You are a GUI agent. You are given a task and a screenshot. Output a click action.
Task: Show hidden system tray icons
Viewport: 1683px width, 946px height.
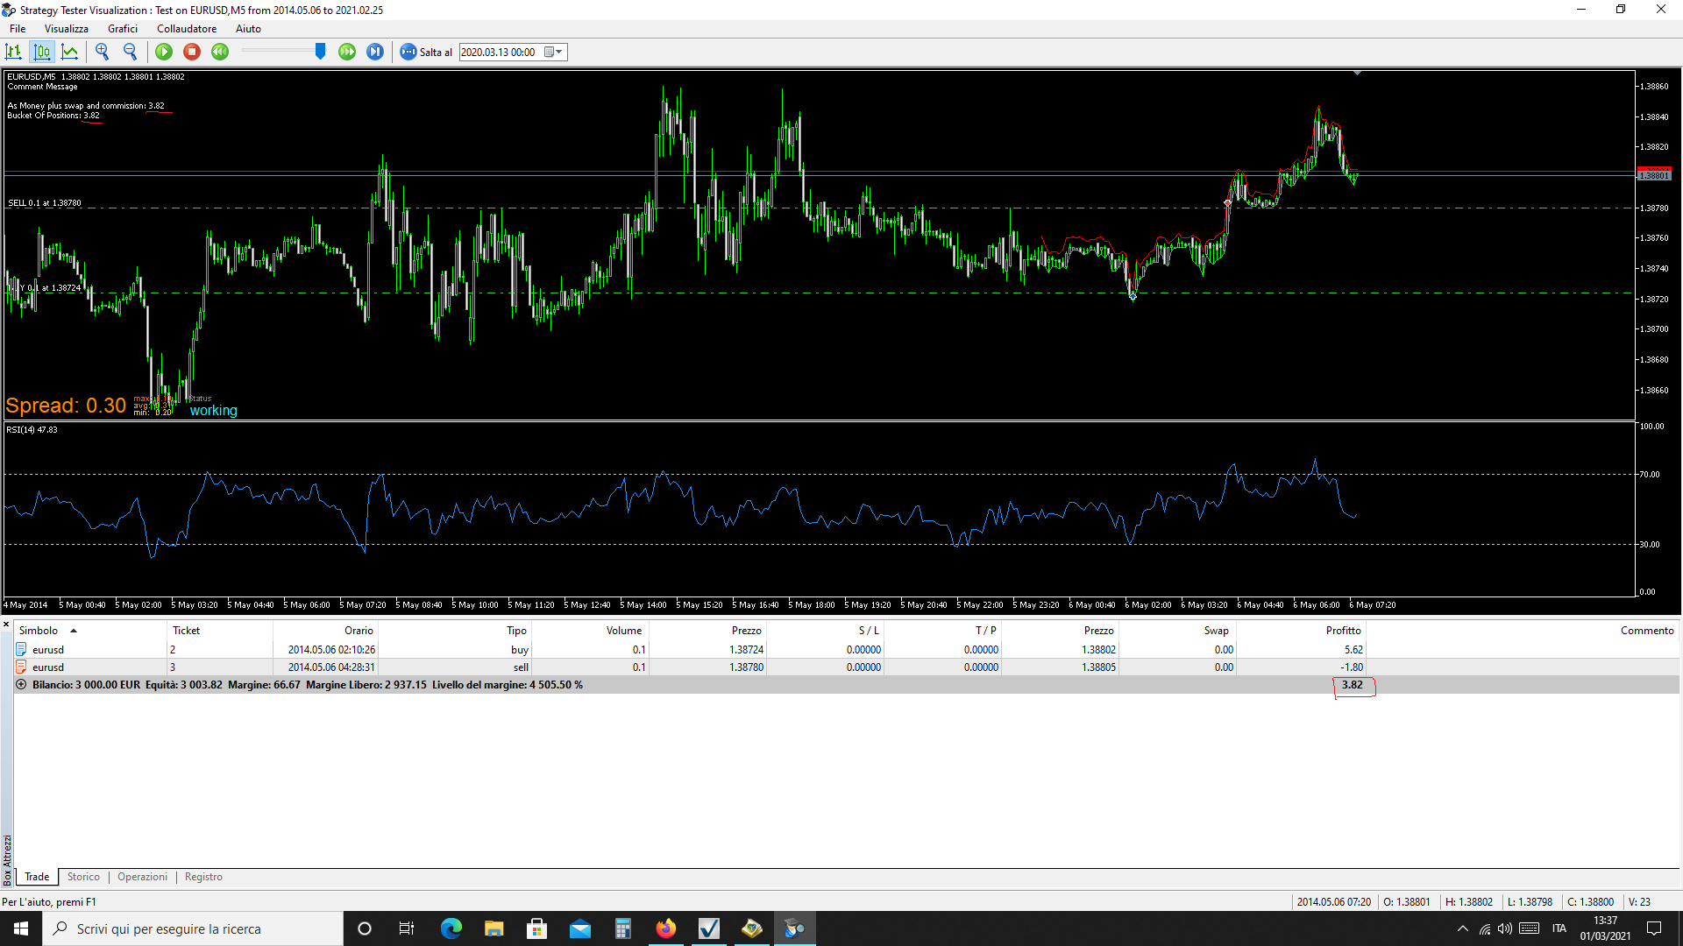(x=1462, y=928)
